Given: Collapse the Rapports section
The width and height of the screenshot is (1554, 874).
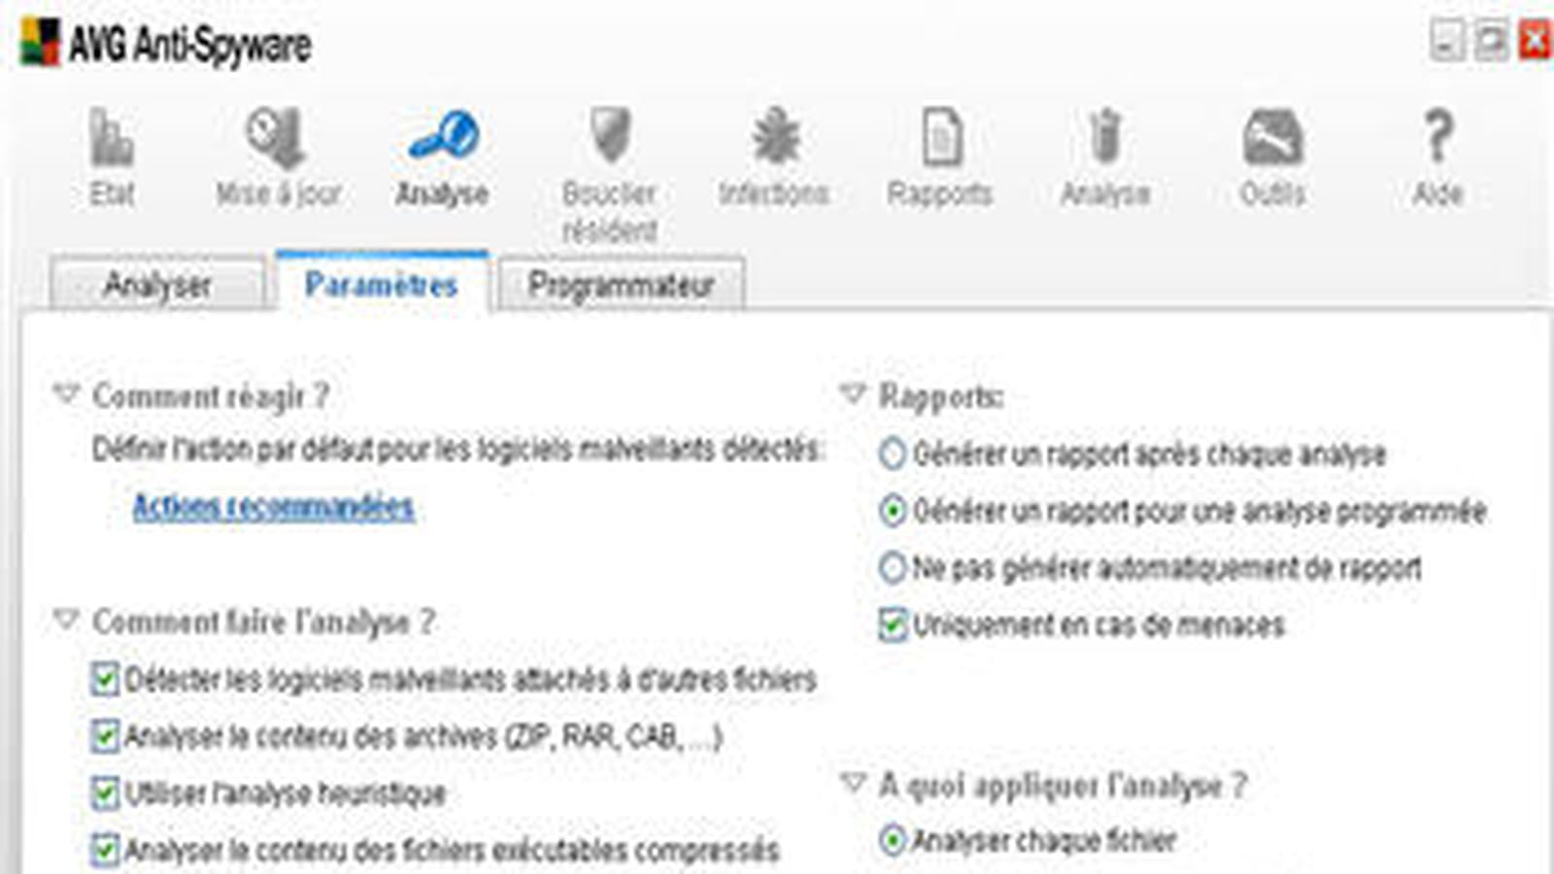Looking at the screenshot, I should (853, 393).
